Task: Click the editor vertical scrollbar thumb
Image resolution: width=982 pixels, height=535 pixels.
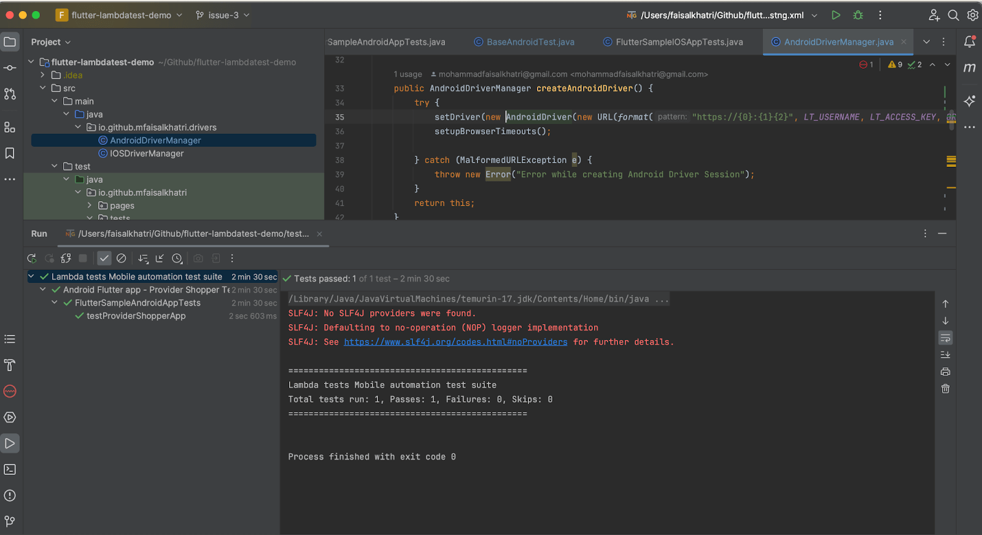Action: click(951, 120)
